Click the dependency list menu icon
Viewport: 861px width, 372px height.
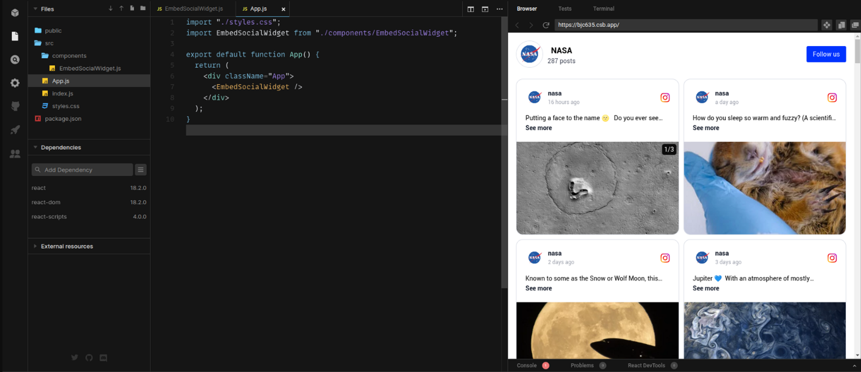pyautogui.click(x=141, y=170)
